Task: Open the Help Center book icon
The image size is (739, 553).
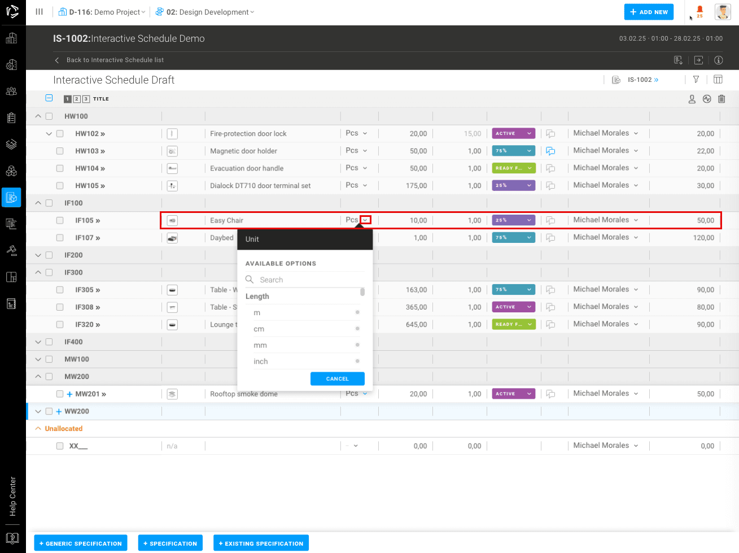Action: point(12,538)
